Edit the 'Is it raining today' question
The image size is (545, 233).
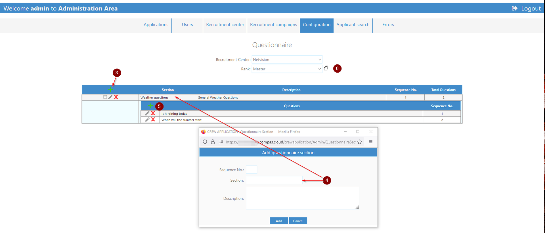[x=147, y=113]
